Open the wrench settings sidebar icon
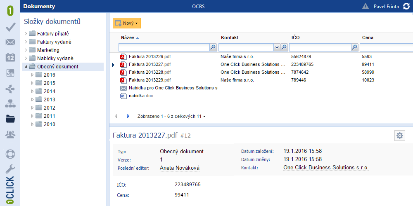Screen dimensions: 413x206 10,169
